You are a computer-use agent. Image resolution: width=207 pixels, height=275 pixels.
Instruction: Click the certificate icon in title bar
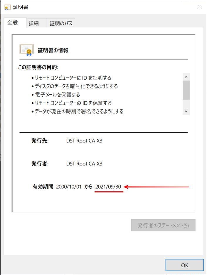click(x=8, y=7)
